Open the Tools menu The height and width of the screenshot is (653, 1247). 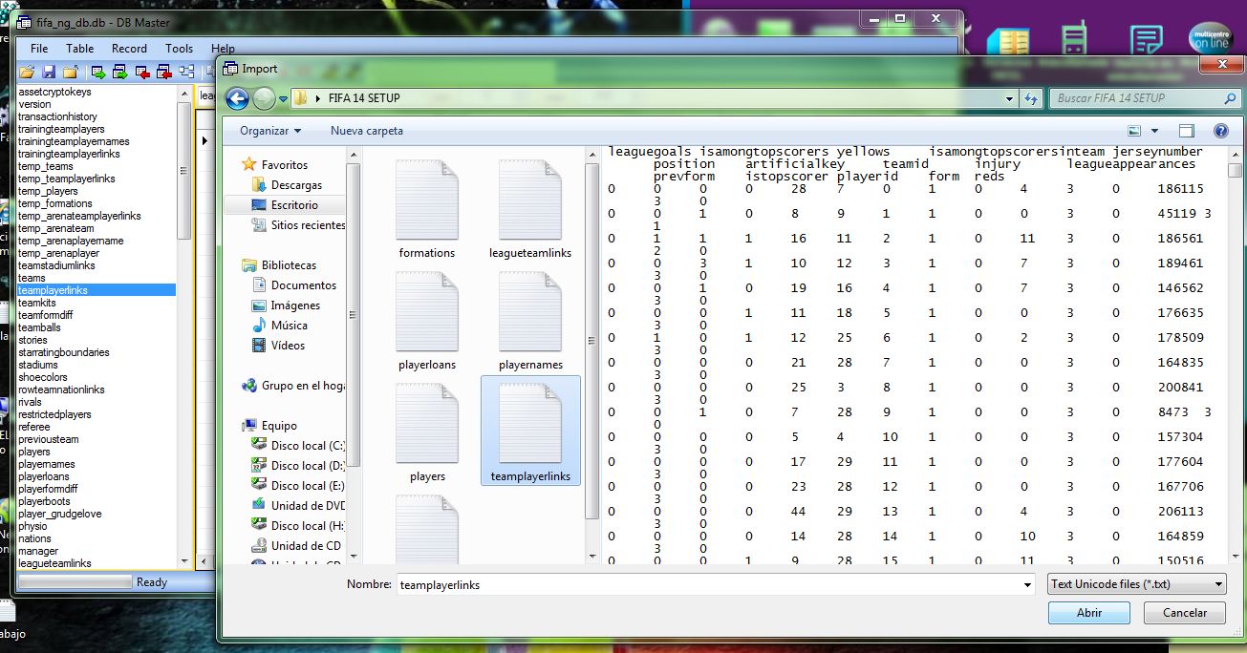[179, 48]
